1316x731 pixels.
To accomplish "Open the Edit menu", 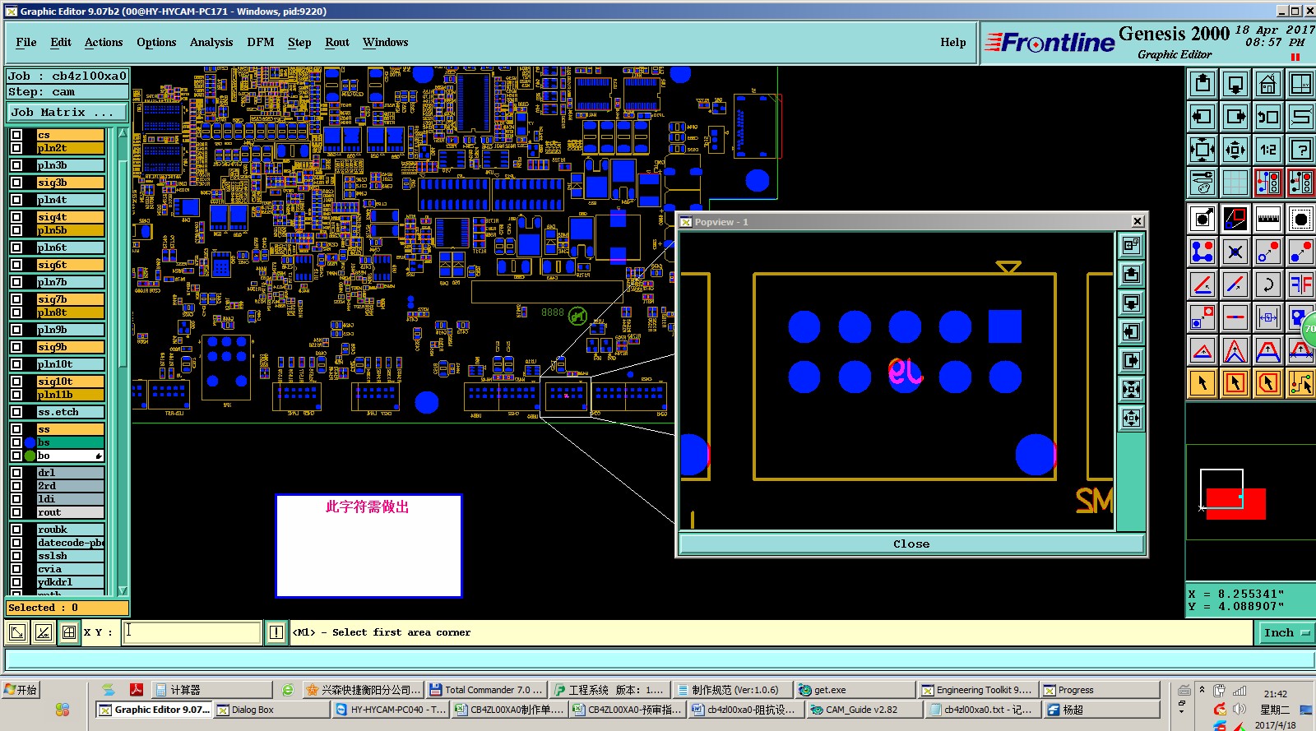I will [x=61, y=42].
